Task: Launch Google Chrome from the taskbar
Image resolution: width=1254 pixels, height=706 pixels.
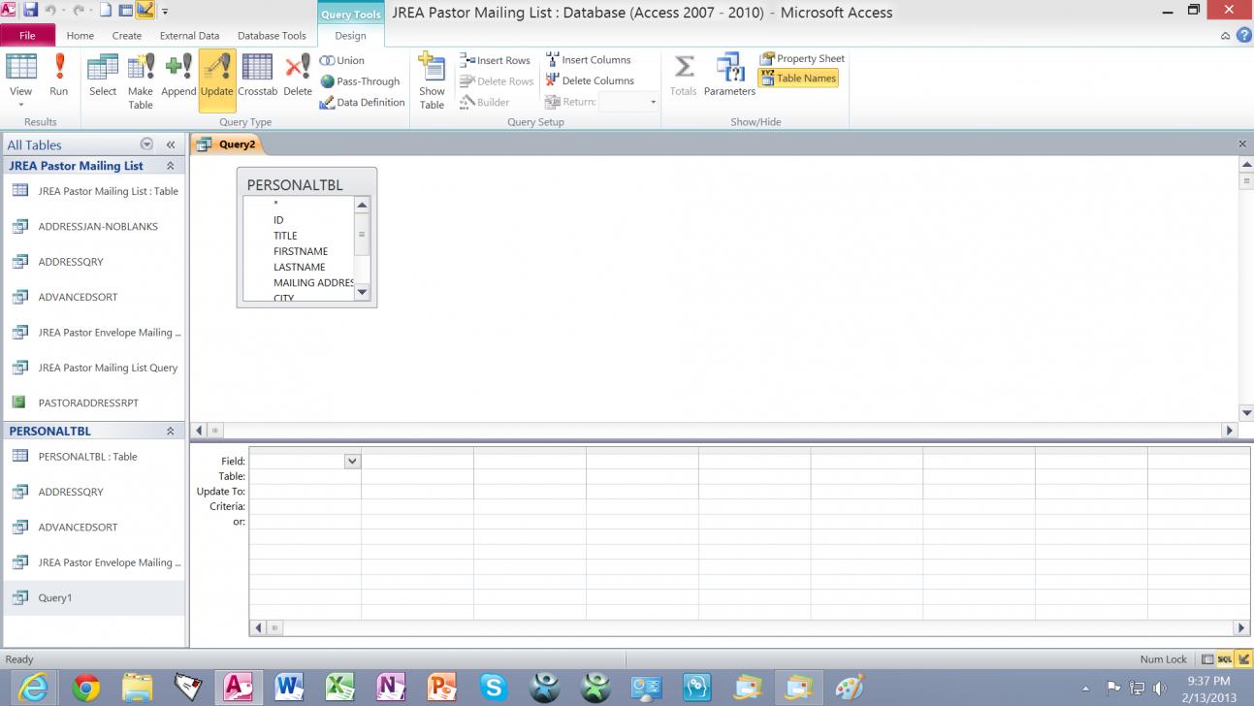Action: [x=86, y=688]
